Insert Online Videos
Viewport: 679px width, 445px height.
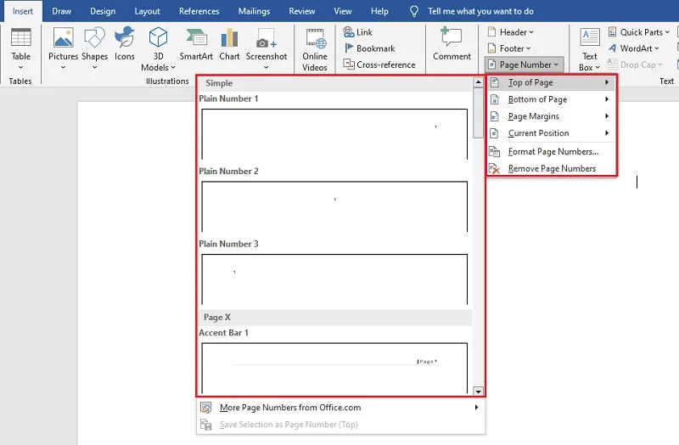tap(315, 49)
